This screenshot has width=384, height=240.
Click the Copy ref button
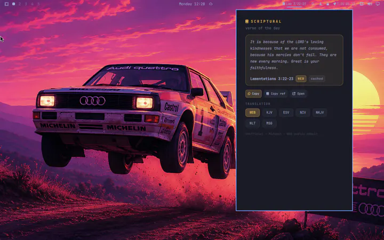[276, 93]
